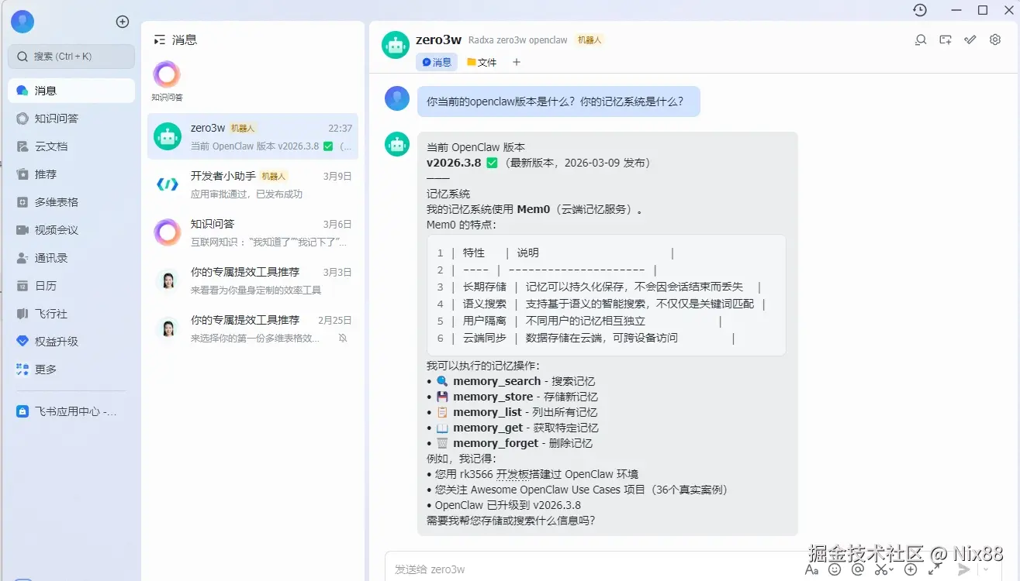The width and height of the screenshot is (1020, 581).
Task: Click the user's question message bubble
Action: 558,101
